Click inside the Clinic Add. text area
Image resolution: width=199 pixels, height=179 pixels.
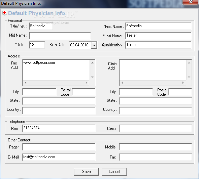[153, 70]
